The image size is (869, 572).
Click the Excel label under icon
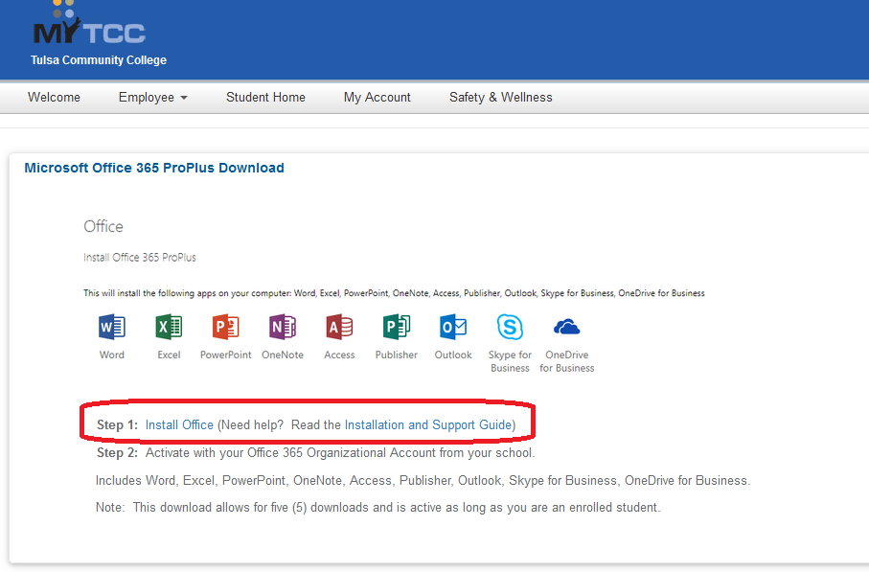click(x=169, y=355)
